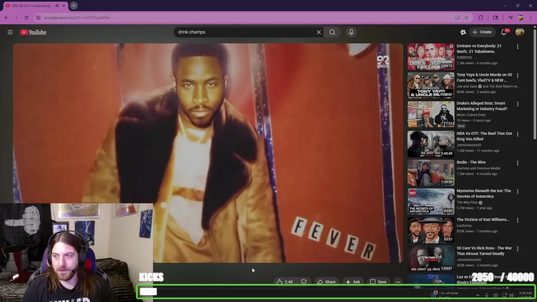The image size is (537, 302).
Task: Open the YouTube account avatar menu
Action: (520, 32)
